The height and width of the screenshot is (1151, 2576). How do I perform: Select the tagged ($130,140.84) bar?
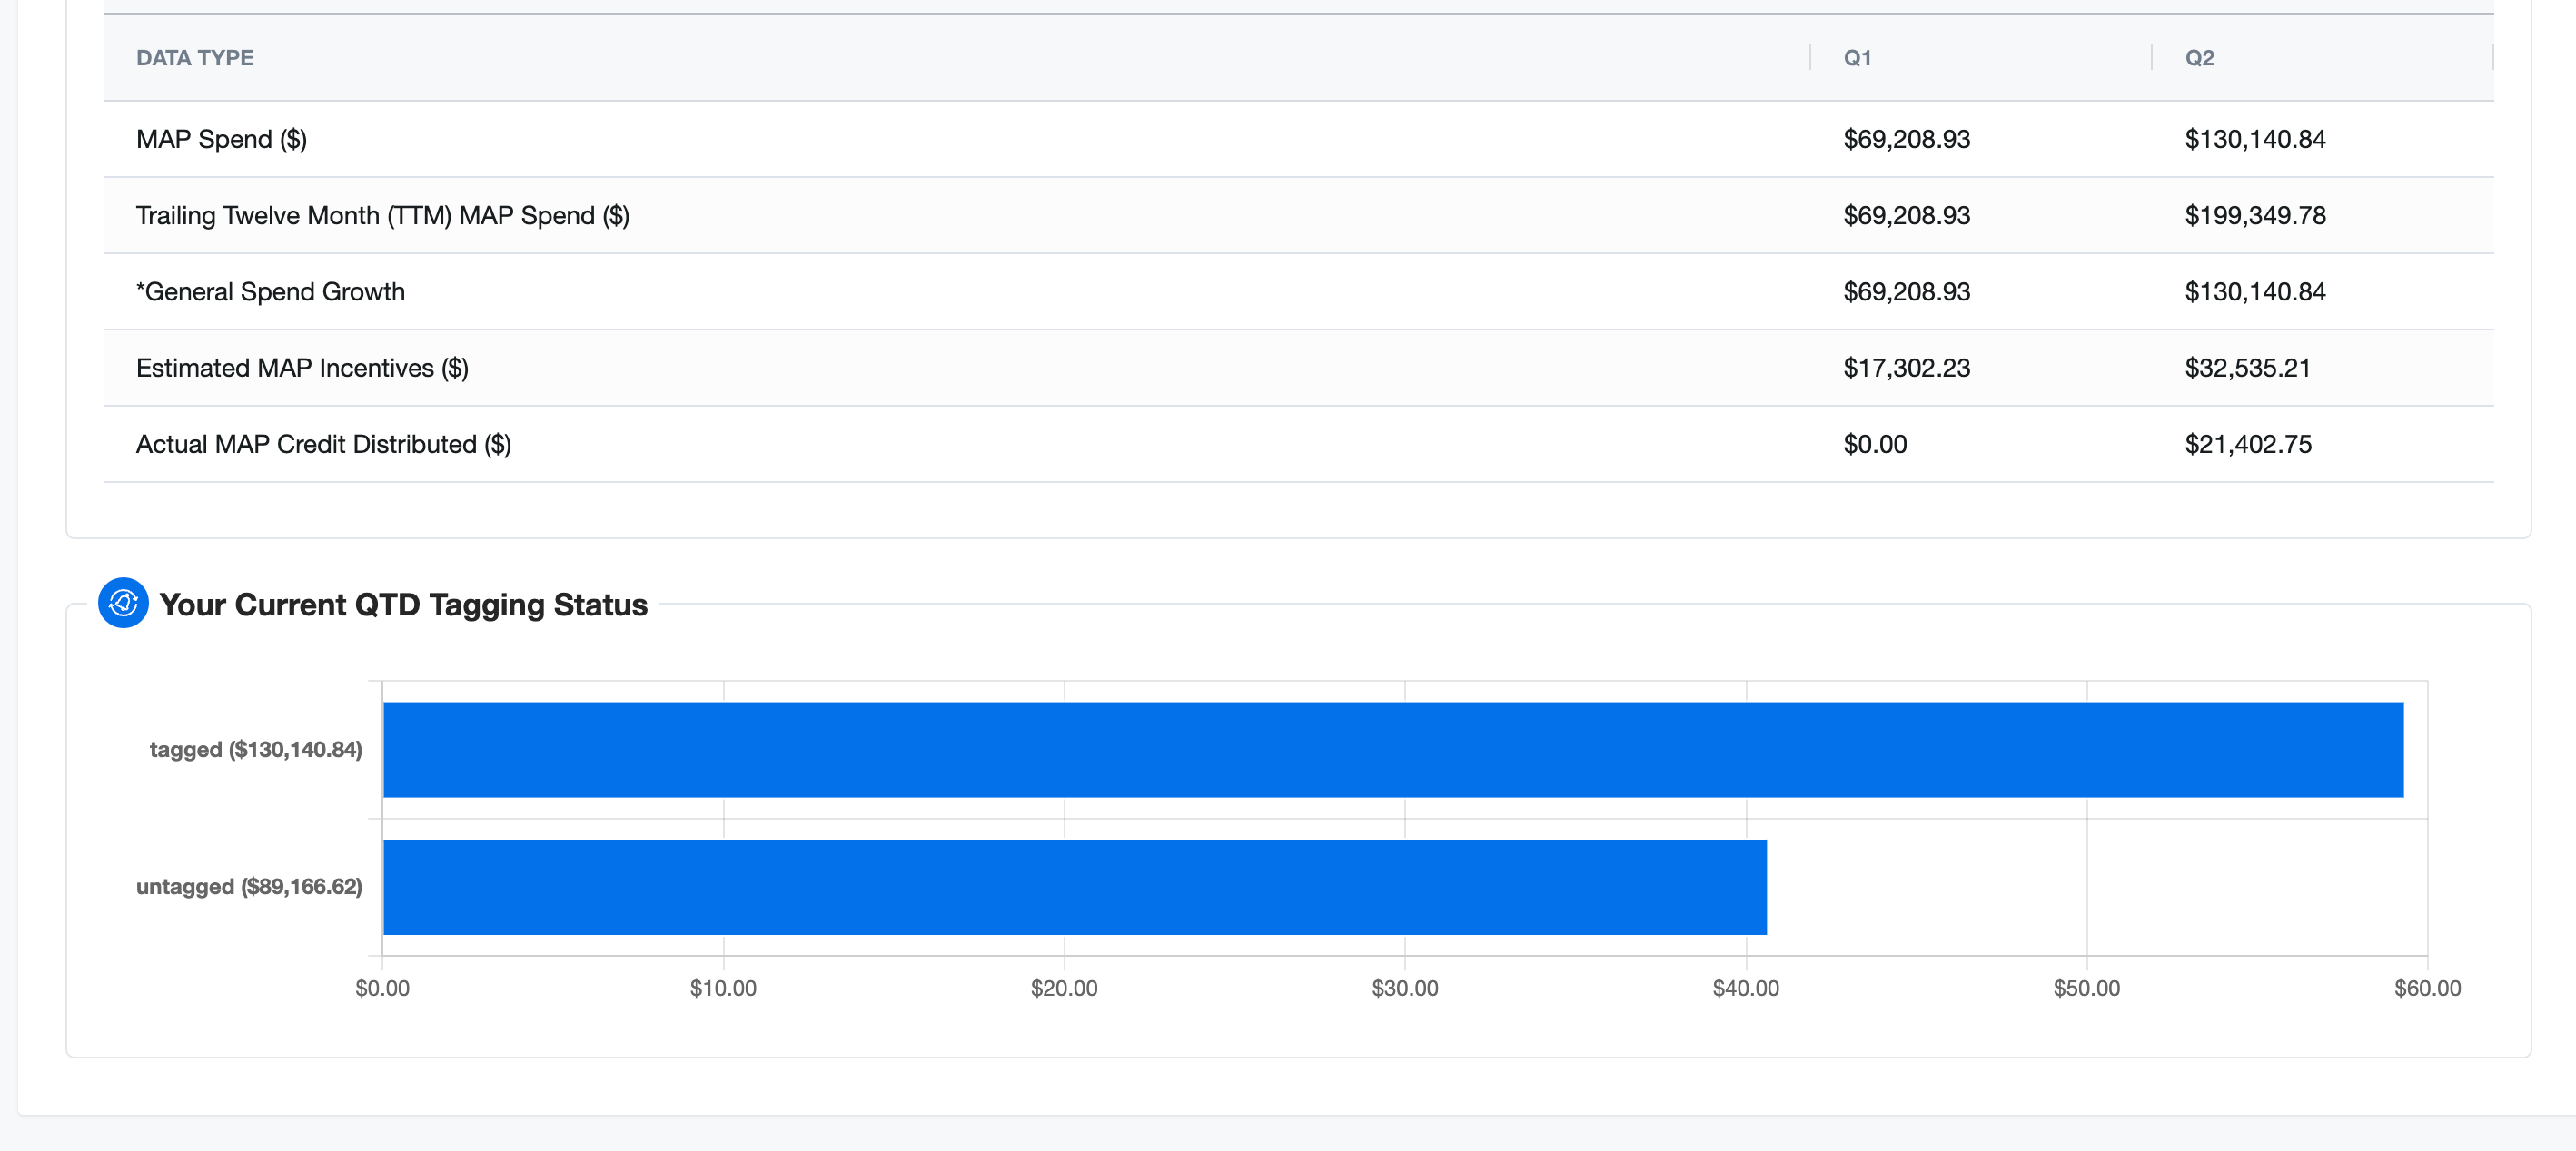tap(1393, 750)
